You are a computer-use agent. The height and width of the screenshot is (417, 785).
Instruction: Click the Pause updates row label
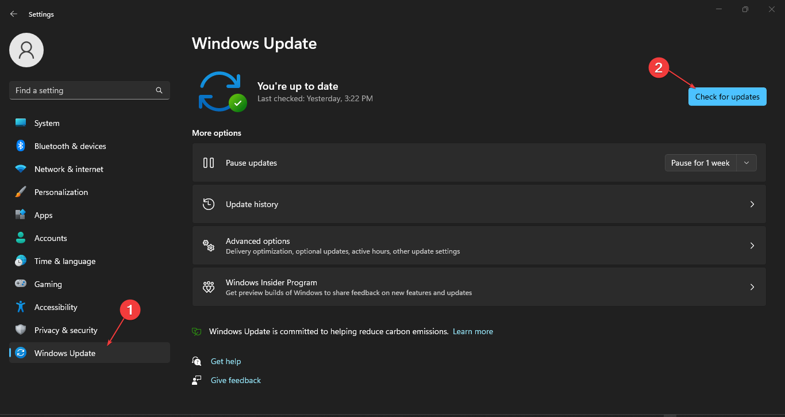pos(251,163)
